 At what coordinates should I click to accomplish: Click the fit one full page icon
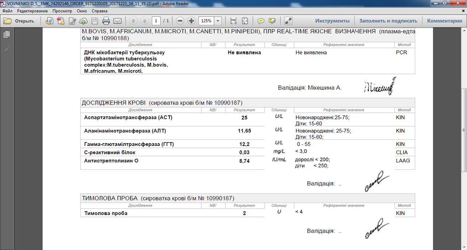(x=245, y=21)
